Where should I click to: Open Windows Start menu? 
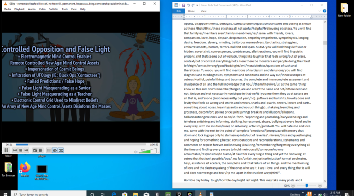pyautogui.click(x=5, y=194)
